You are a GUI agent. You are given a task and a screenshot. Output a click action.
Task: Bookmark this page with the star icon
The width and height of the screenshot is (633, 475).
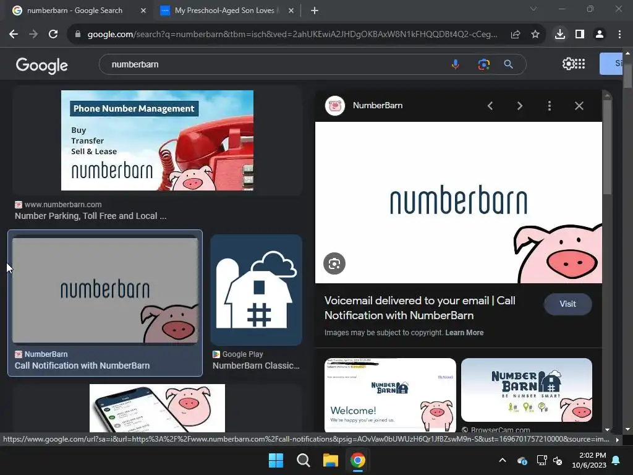[x=535, y=35]
